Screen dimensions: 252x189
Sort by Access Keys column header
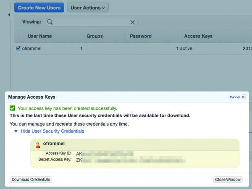tap(198, 36)
